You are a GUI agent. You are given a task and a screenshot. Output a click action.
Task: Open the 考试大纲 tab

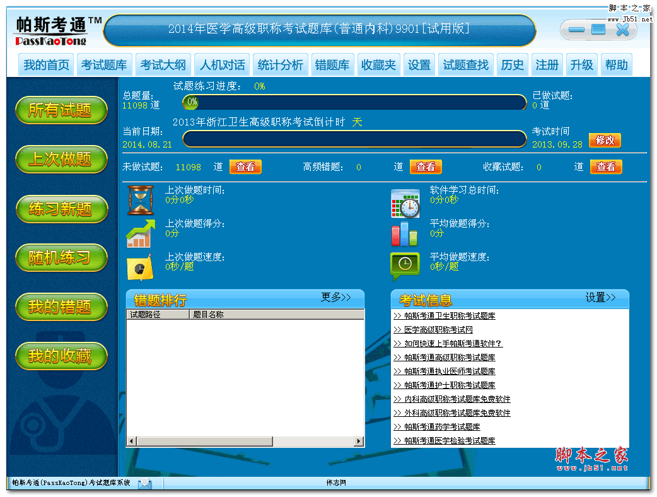point(163,65)
